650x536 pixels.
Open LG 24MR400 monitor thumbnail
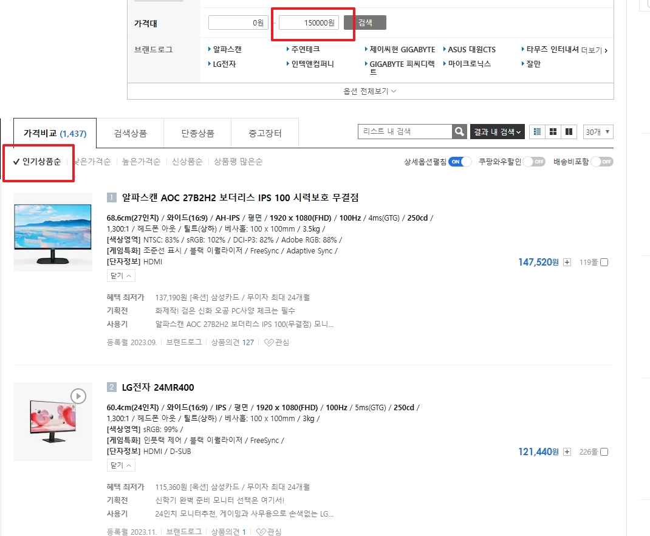[53, 422]
